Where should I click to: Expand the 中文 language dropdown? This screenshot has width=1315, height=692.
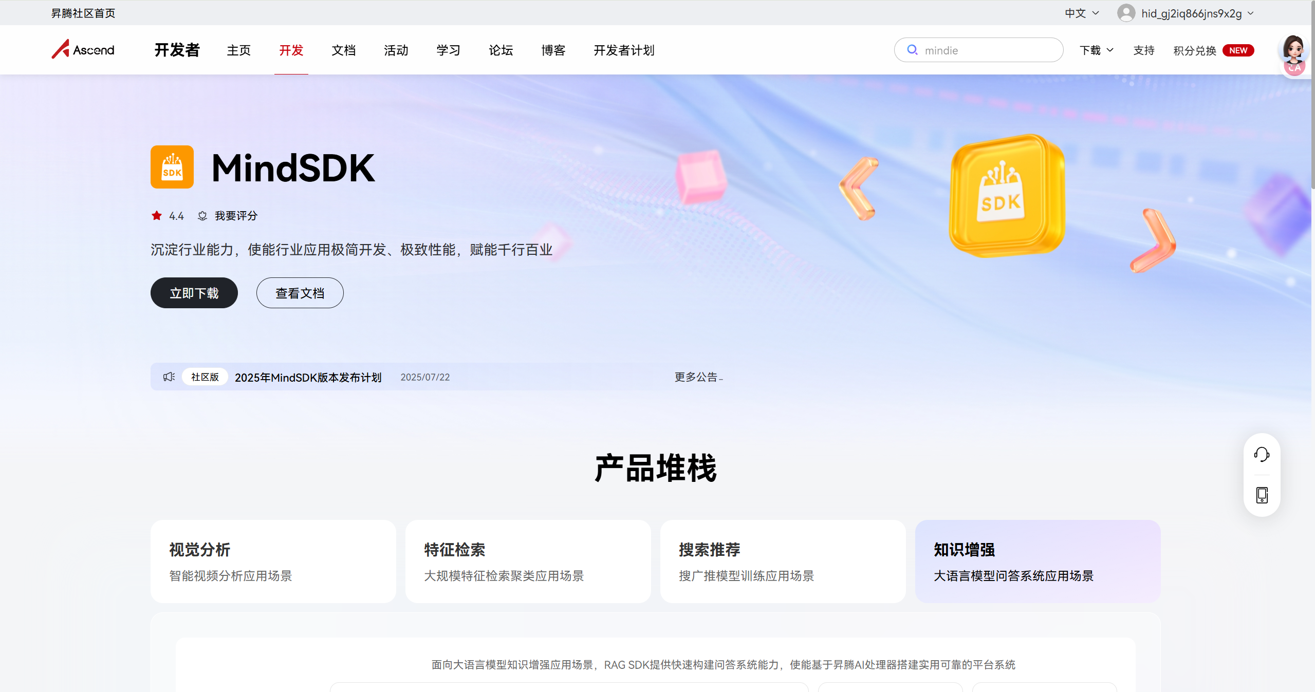coord(1082,13)
